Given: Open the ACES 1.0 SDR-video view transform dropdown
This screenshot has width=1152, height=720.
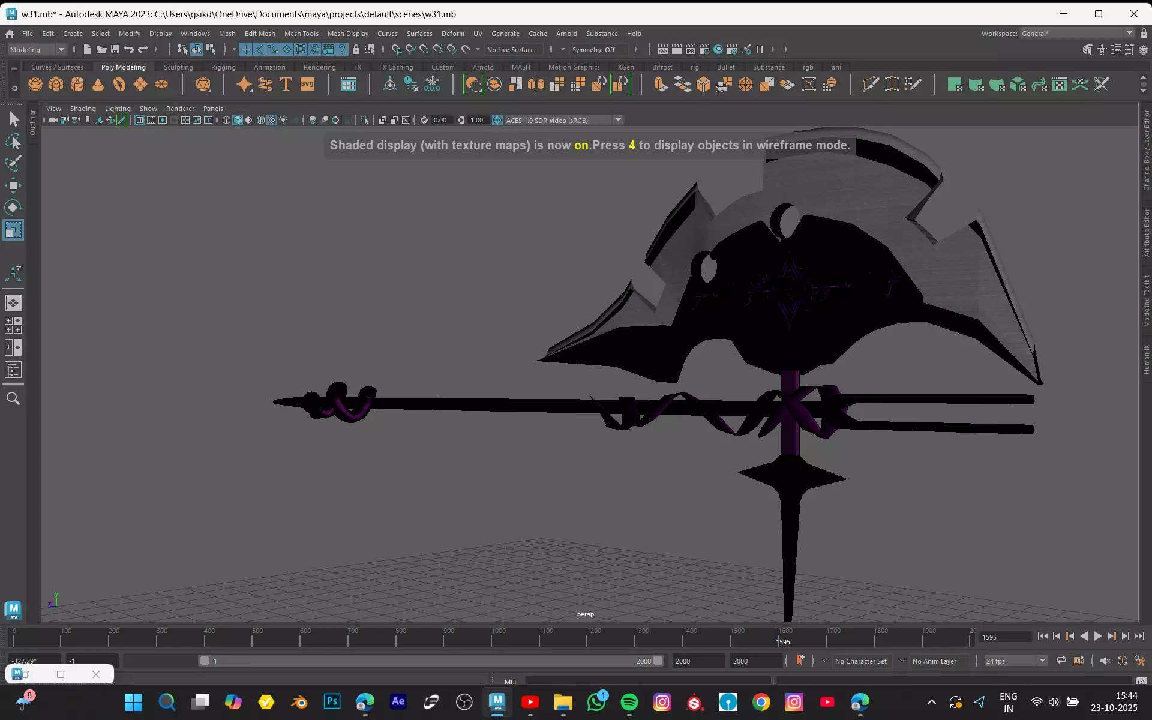Looking at the screenshot, I should (x=564, y=120).
